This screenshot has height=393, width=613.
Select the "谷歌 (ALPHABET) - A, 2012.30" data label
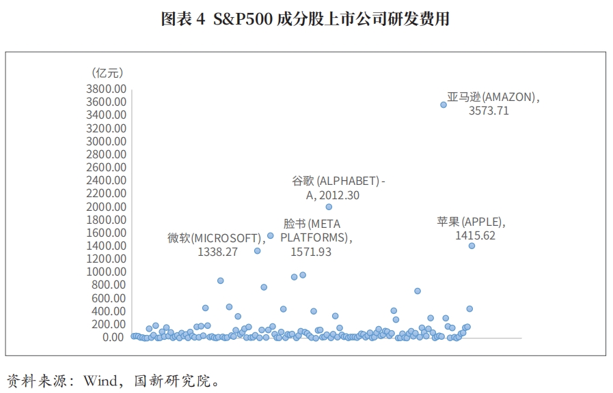338,188
